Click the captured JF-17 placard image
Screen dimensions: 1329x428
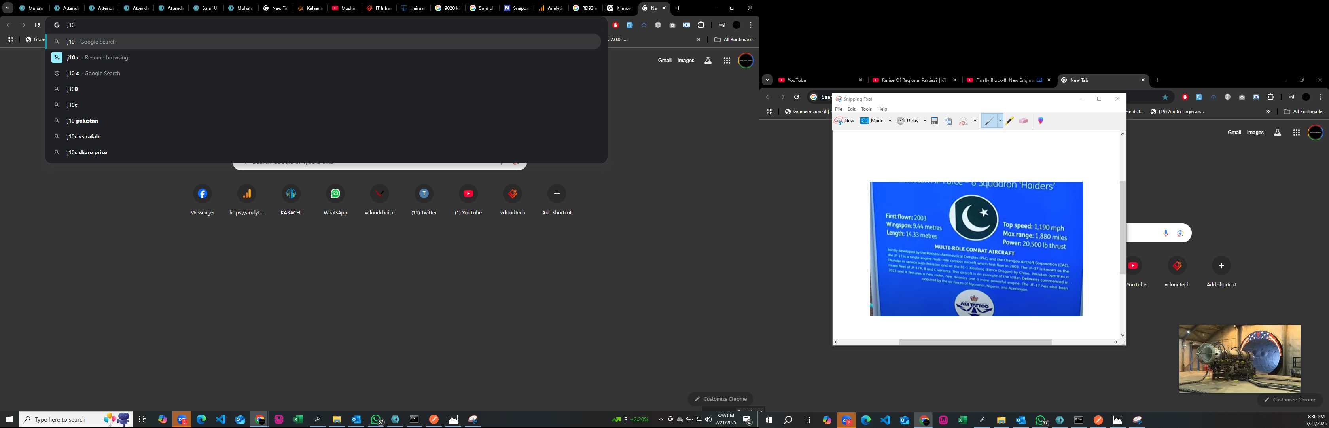point(976,249)
